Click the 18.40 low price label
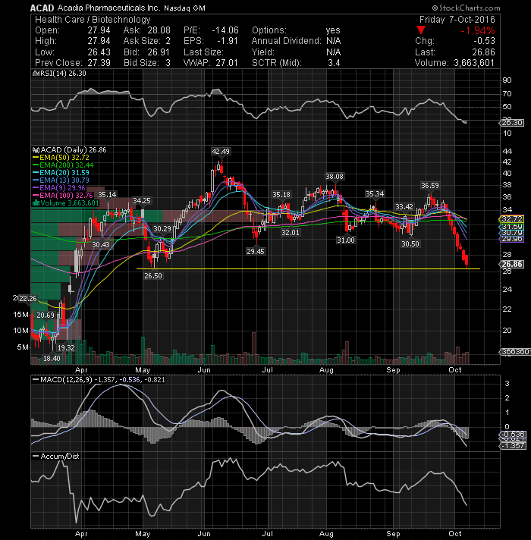 click(x=52, y=359)
